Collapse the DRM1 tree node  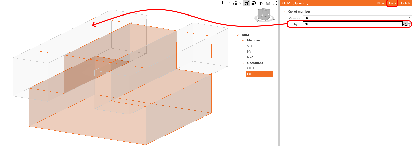click(238, 35)
